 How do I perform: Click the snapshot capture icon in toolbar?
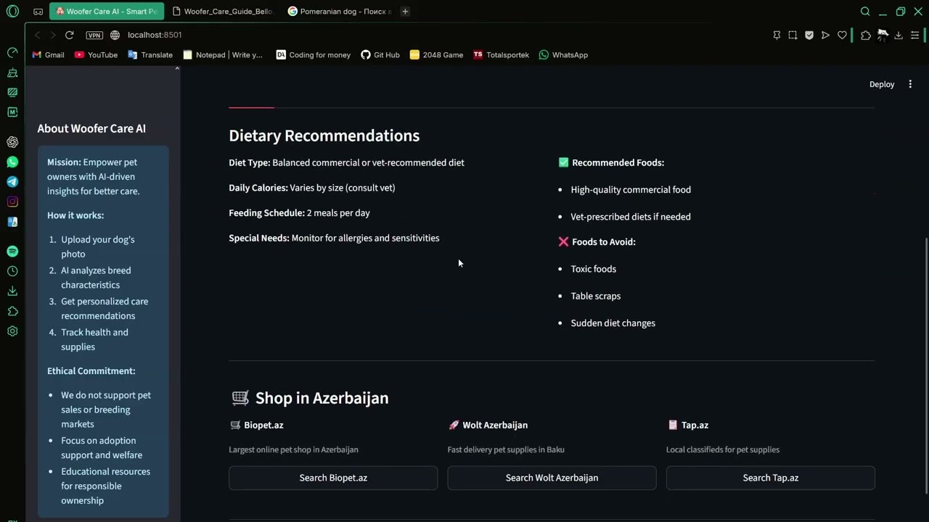click(793, 35)
